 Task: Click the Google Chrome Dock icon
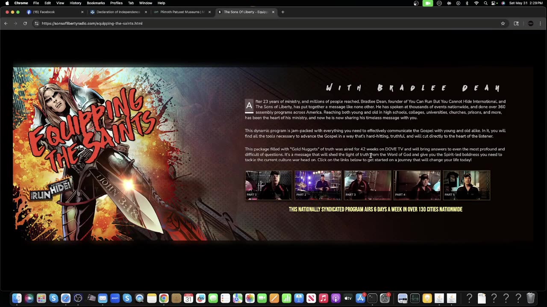click(164, 298)
